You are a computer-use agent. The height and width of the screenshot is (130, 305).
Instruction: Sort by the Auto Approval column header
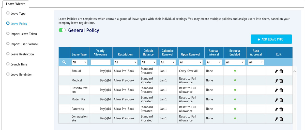pyautogui.click(x=256, y=52)
